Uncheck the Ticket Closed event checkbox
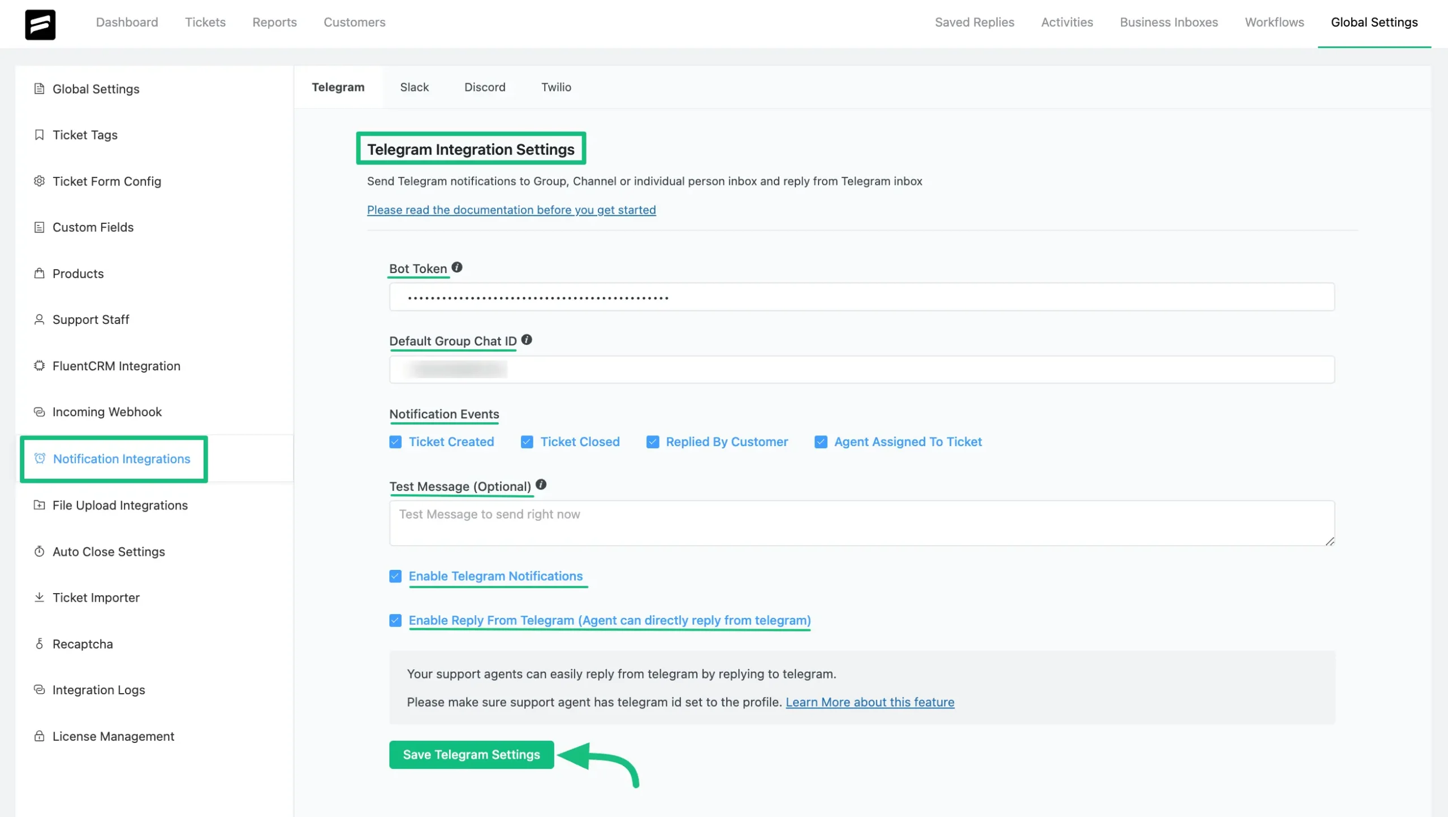The height and width of the screenshot is (817, 1448). 527,442
